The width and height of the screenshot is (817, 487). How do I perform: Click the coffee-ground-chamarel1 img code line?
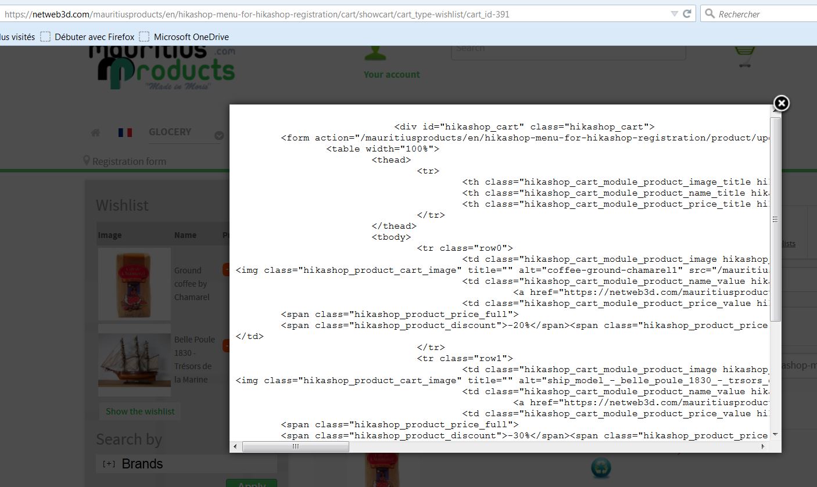pyautogui.click(x=503, y=270)
